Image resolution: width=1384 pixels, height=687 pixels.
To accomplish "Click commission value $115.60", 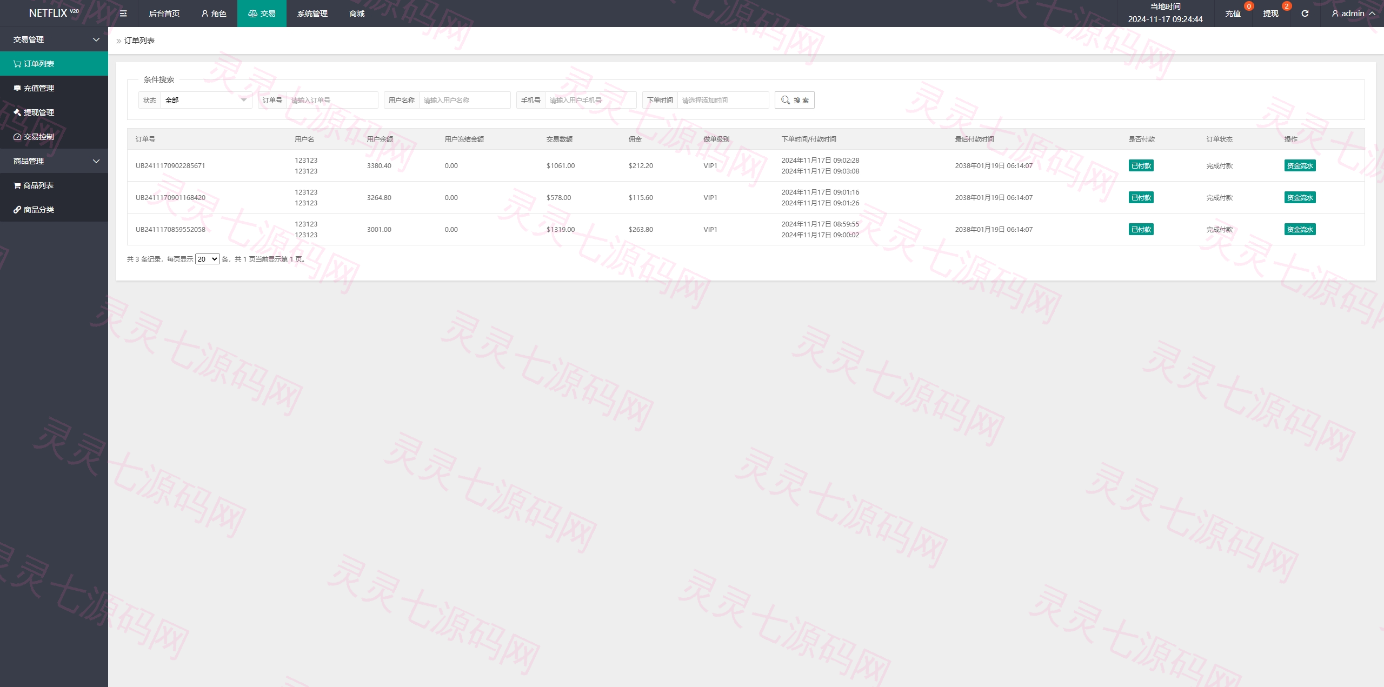I will (x=641, y=197).
